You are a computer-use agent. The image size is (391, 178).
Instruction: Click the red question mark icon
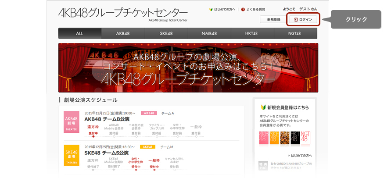(243, 10)
